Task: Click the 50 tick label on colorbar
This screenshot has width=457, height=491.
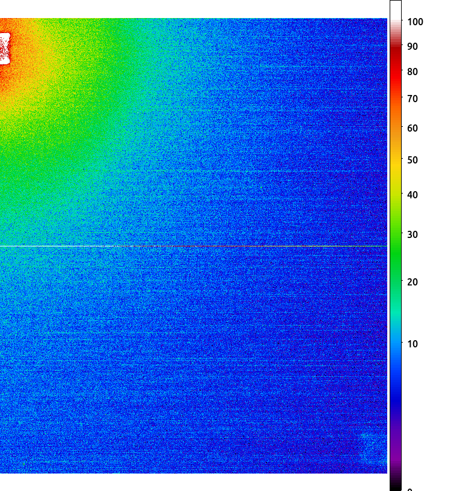Action: (x=413, y=160)
